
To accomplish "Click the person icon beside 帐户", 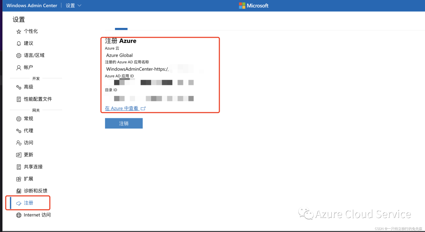I will [x=19, y=68].
